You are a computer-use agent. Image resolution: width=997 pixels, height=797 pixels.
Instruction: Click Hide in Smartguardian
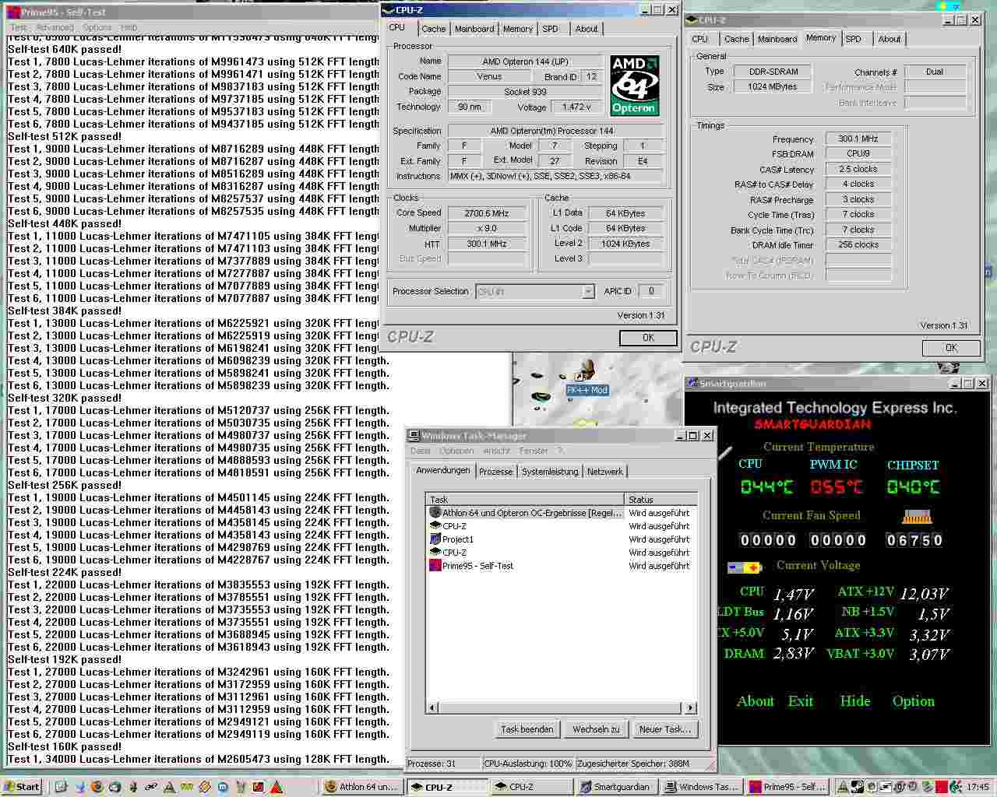[855, 701]
